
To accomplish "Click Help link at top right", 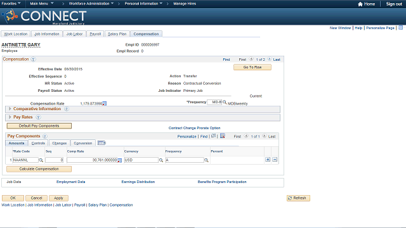I will point(358,28).
